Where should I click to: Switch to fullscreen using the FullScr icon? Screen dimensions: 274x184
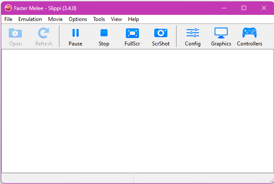132,33
